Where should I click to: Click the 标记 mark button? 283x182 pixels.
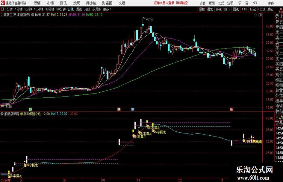click(253, 9)
